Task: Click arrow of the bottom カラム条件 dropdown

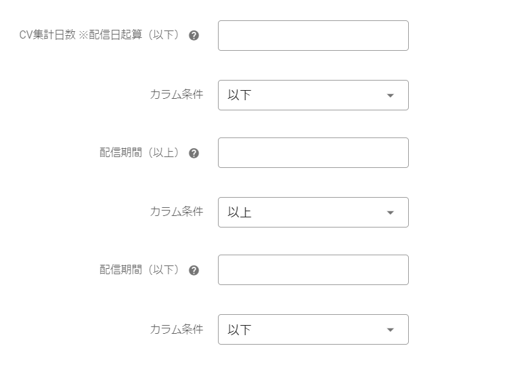Action: [390, 330]
